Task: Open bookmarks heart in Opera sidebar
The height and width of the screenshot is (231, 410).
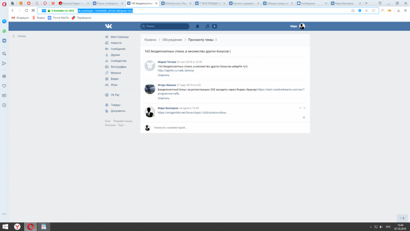Action: pyautogui.click(x=4, y=86)
